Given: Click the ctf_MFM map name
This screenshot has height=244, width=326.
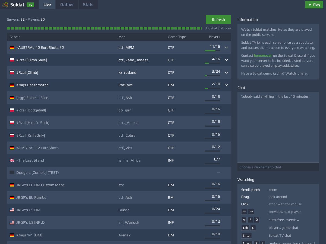Looking at the screenshot, I should [126, 47].
